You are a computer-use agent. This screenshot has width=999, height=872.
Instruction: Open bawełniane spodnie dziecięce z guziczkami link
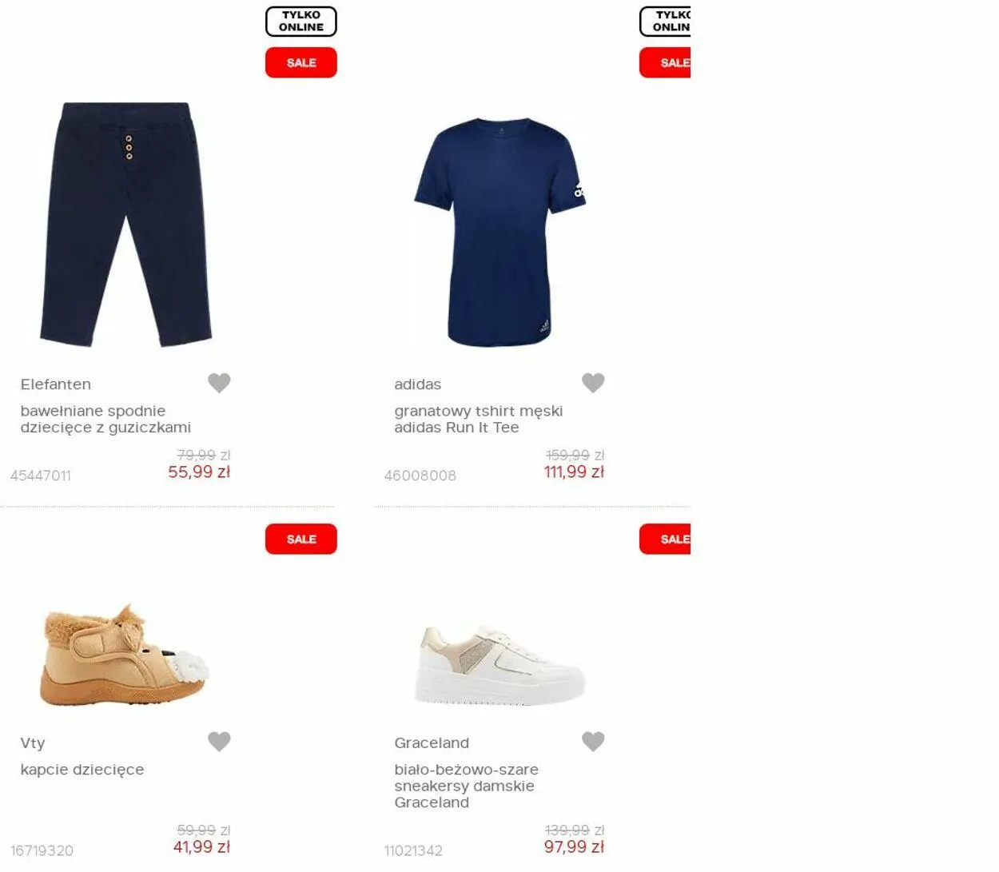[x=105, y=419]
